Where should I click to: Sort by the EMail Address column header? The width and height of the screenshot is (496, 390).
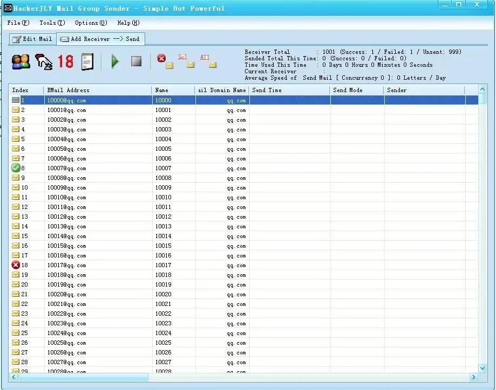point(98,90)
